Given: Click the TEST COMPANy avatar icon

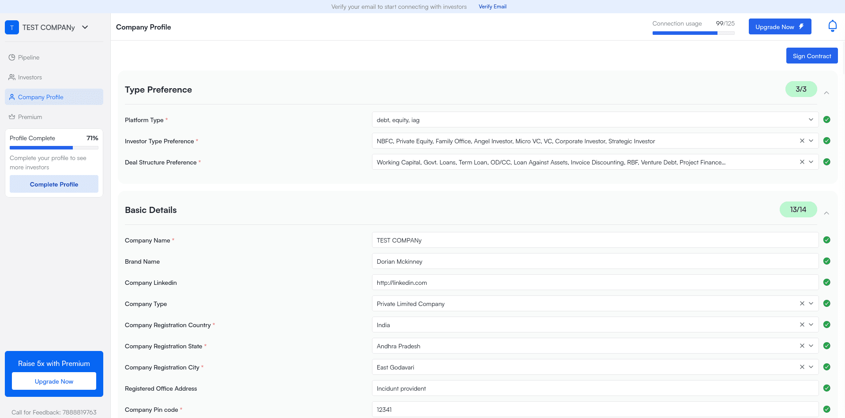Looking at the screenshot, I should [x=12, y=27].
